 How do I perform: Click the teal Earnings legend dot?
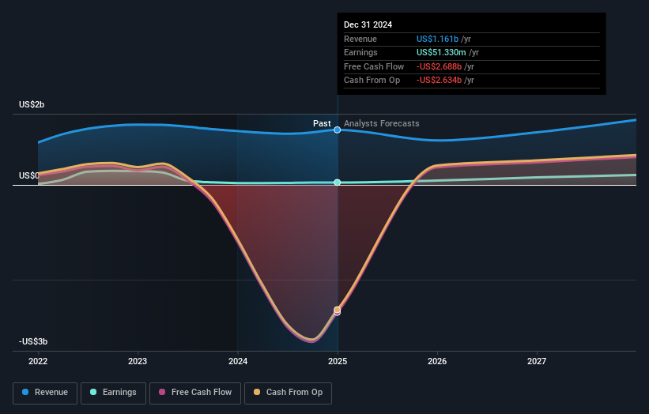click(x=93, y=392)
